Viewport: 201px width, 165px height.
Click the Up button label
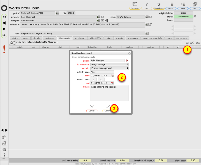[x=147, y=8]
